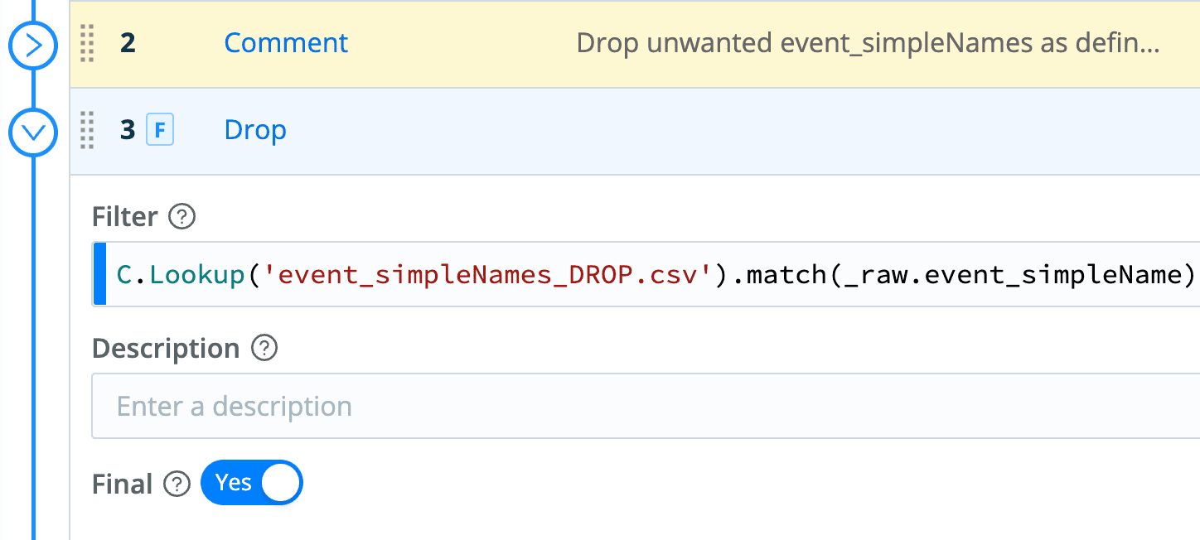Open the Description help tooltip icon
1200x540 pixels.
(264, 348)
